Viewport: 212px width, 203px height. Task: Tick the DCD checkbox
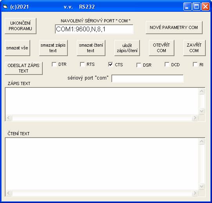[167, 65]
